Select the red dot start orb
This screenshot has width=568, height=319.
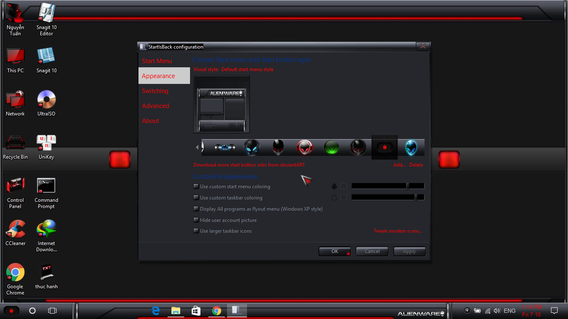point(385,147)
